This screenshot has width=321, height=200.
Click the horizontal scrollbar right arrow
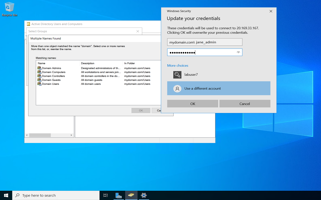[x=71, y=135]
